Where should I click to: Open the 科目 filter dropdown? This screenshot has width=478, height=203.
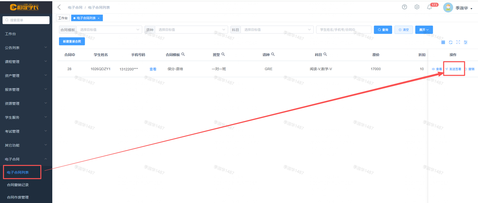point(272,29)
